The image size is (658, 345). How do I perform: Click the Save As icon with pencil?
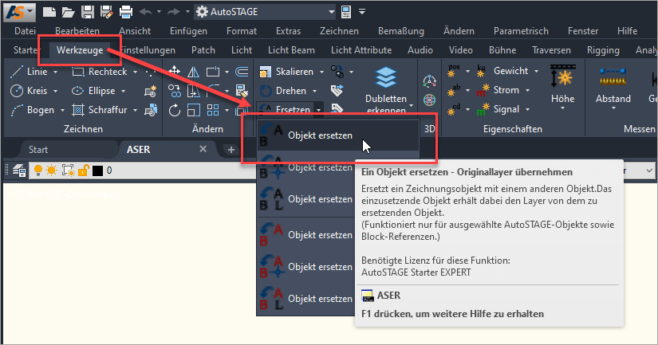point(107,12)
